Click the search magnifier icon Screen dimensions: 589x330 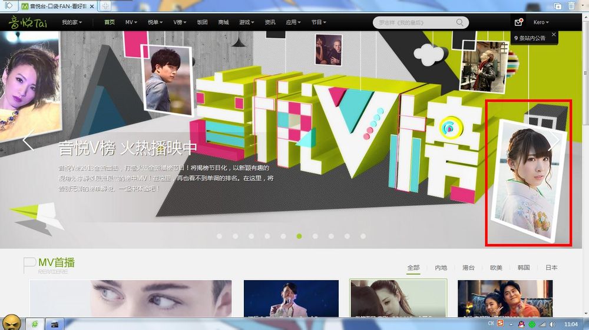[460, 22]
